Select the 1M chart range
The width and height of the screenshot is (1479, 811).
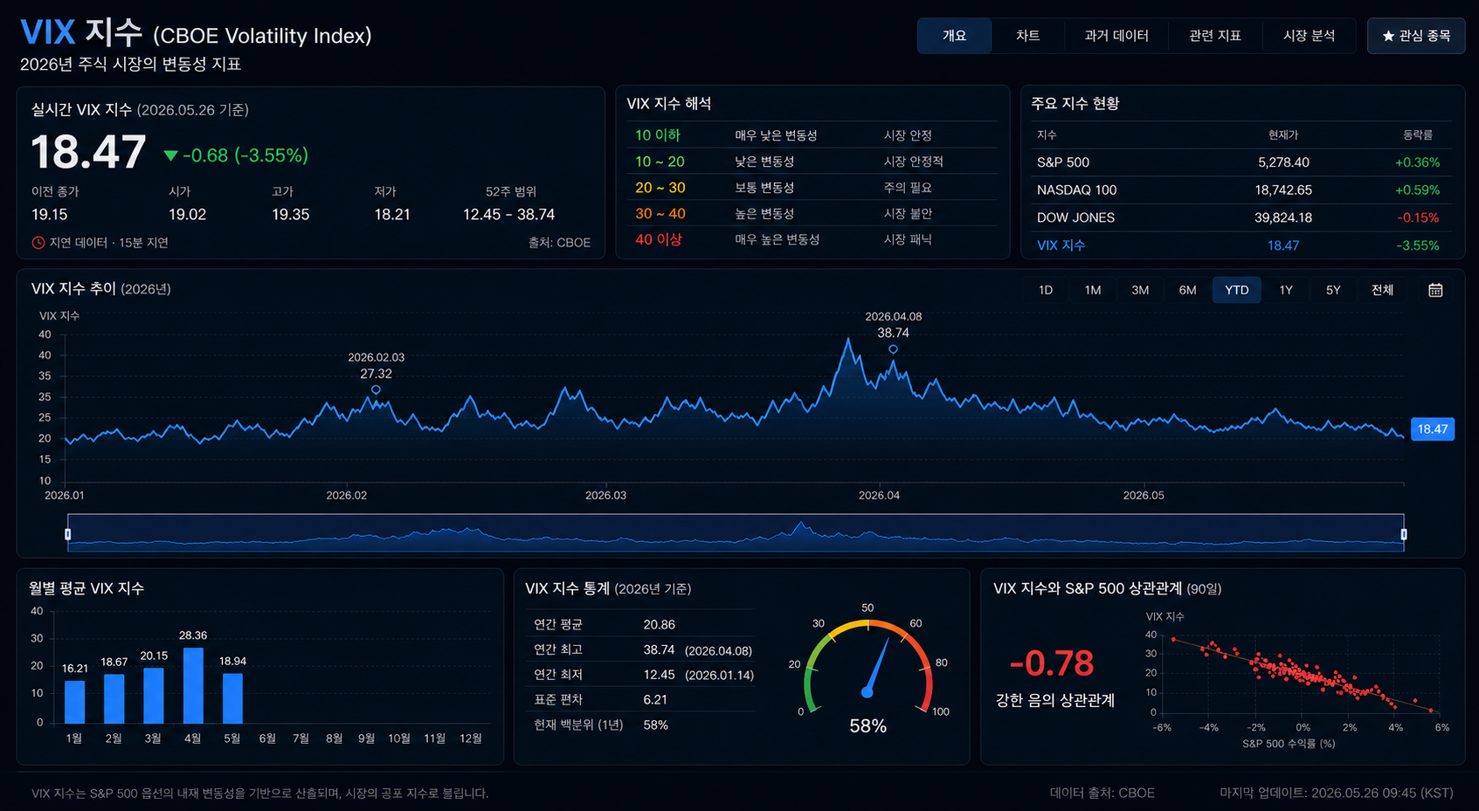[x=1093, y=290]
